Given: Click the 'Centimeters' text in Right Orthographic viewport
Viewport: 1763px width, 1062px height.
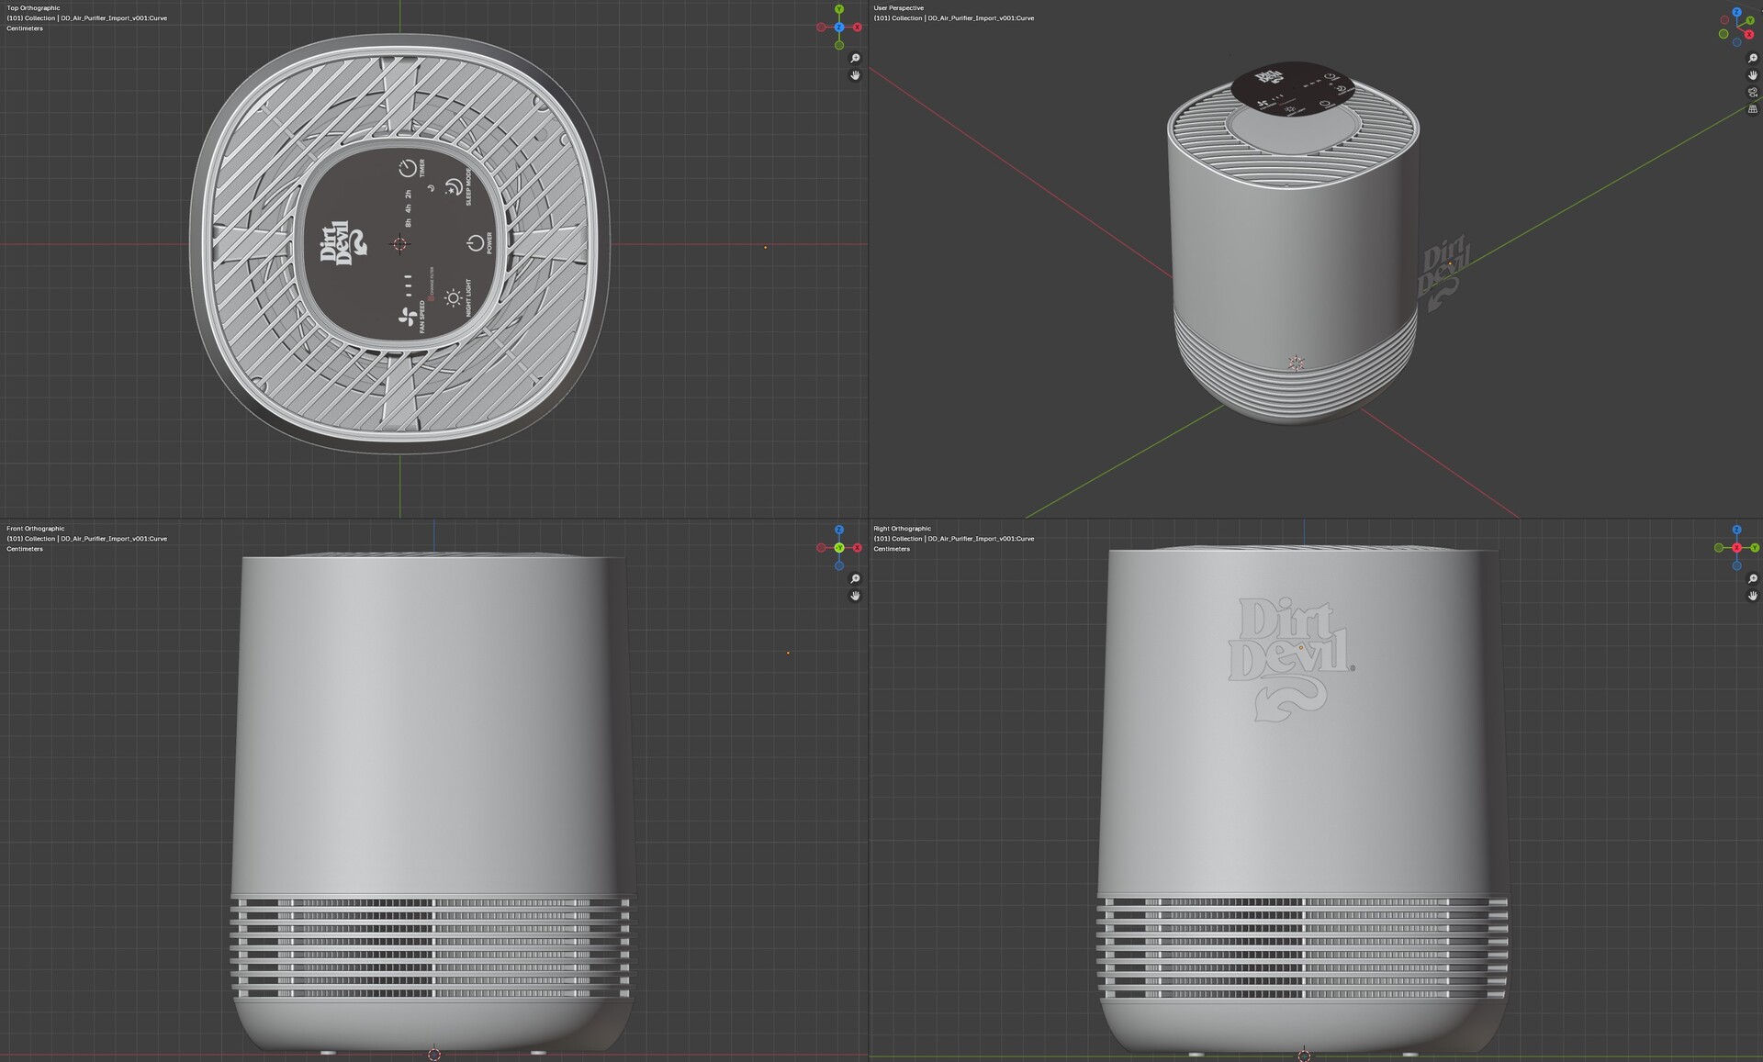Looking at the screenshot, I should tap(892, 549).
